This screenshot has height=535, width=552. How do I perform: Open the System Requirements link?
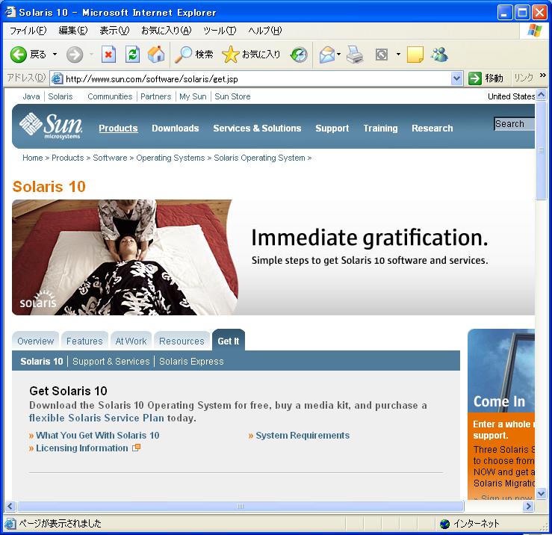point(303,436)
